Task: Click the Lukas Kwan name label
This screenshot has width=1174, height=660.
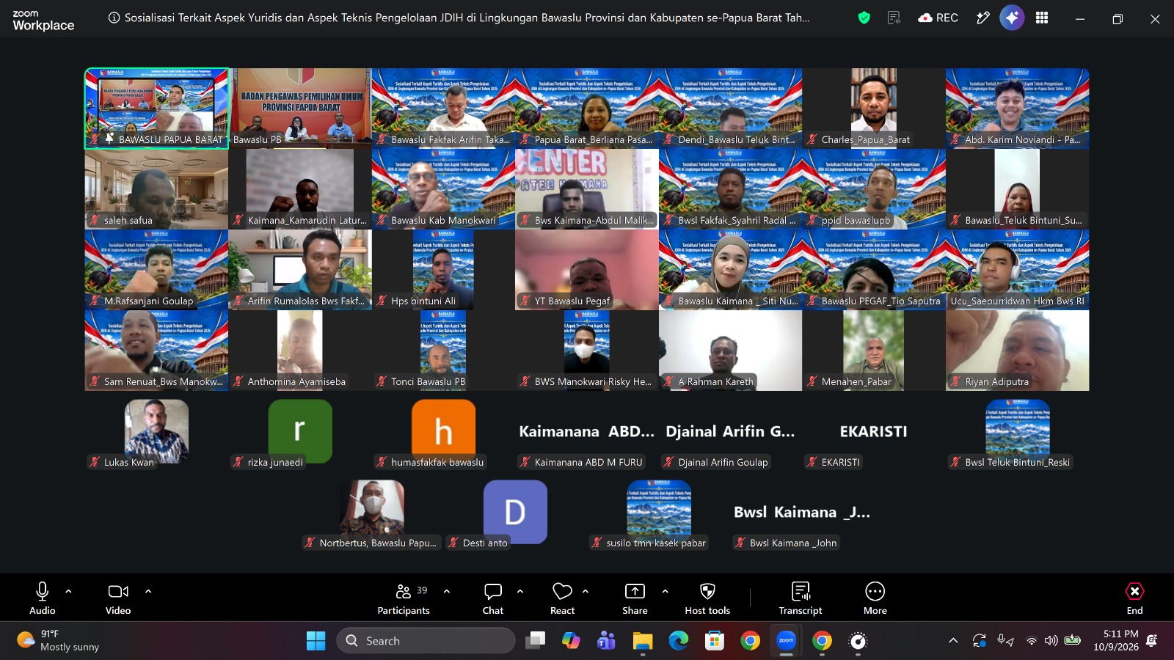Action: click(129, 462)
